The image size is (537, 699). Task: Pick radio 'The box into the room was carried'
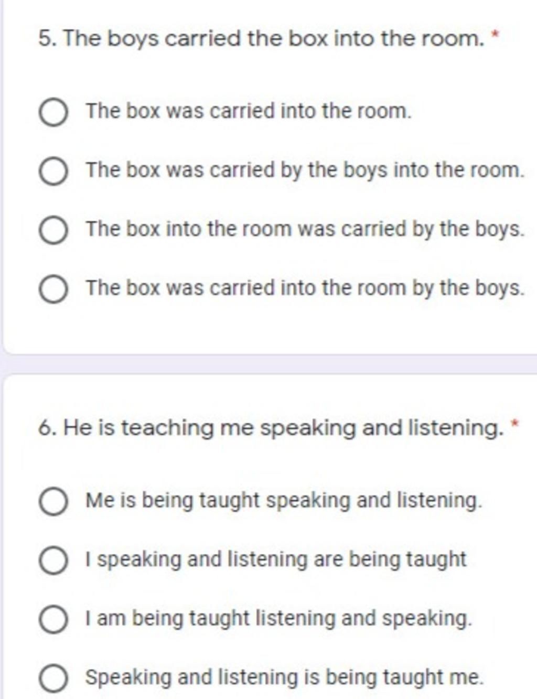(53, 231)
